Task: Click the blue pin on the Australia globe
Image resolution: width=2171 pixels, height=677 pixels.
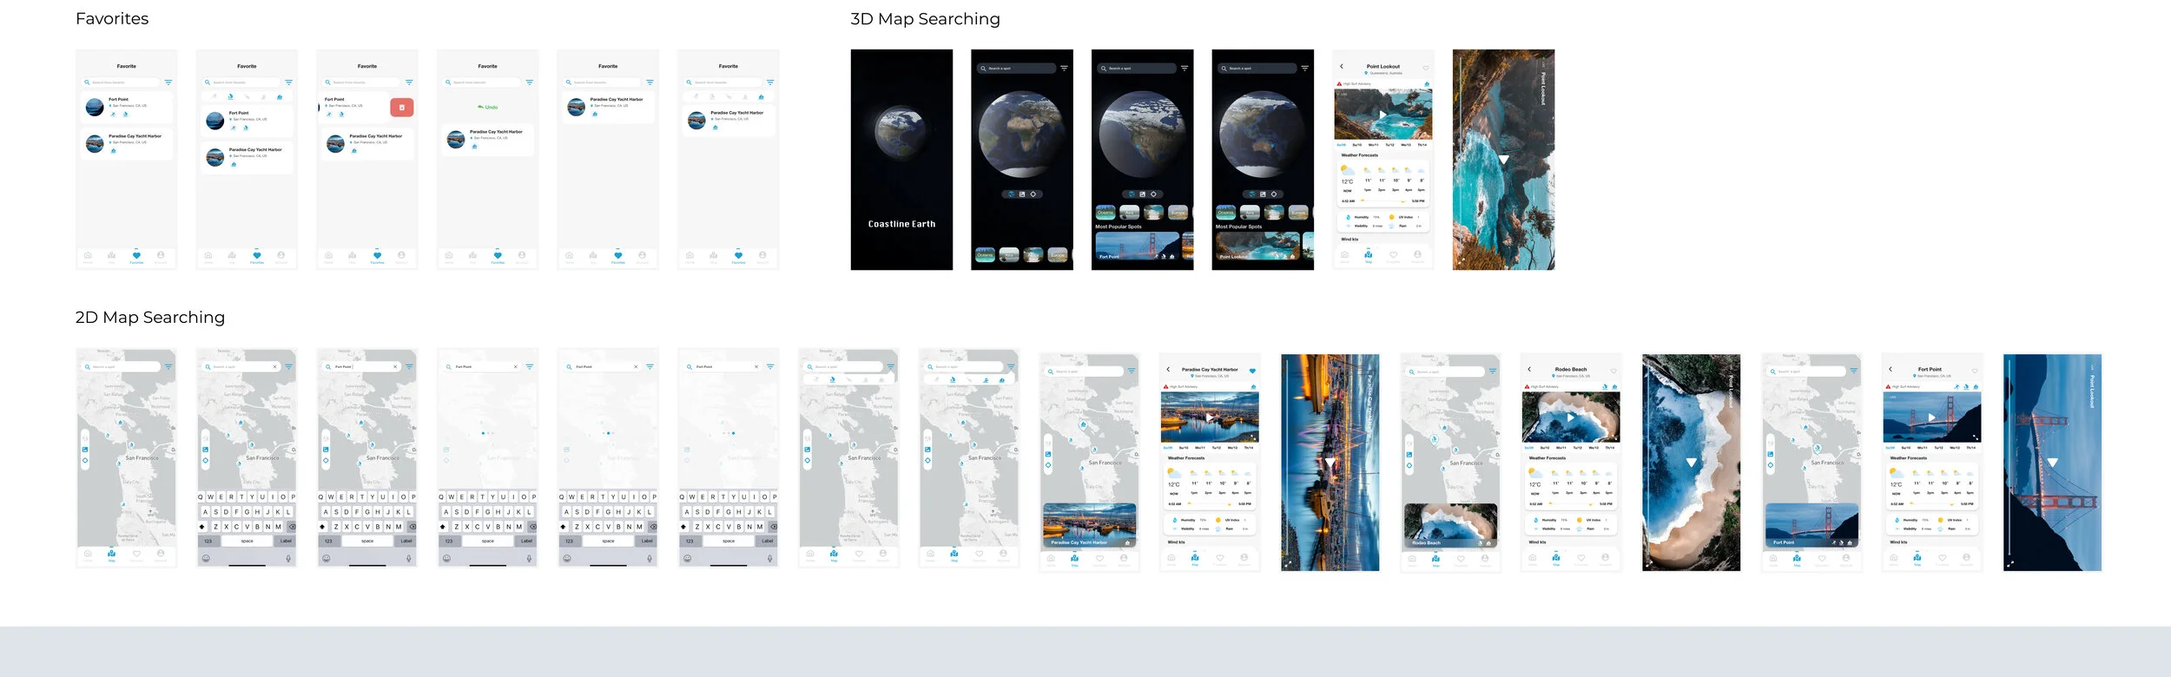Action: [x=1272, y=146]
